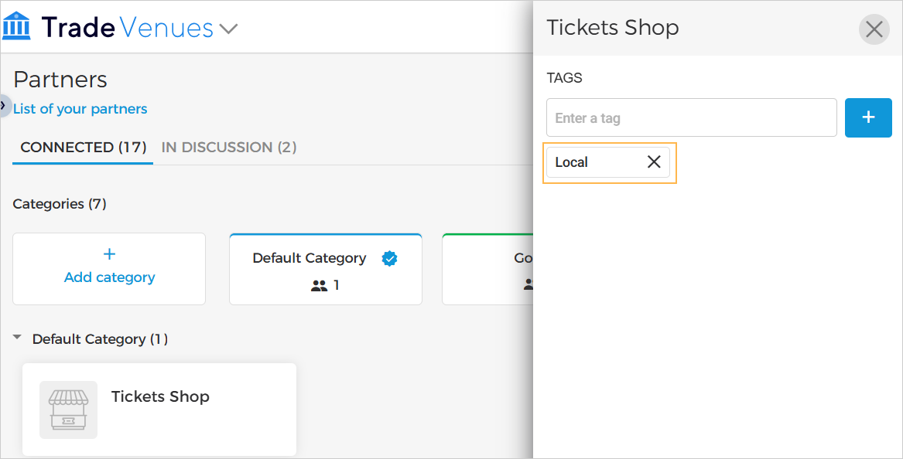Click the Tickets Shop store thumbnail icon
The height and width of the screenshot is (459, 903).
pos(69,410)
